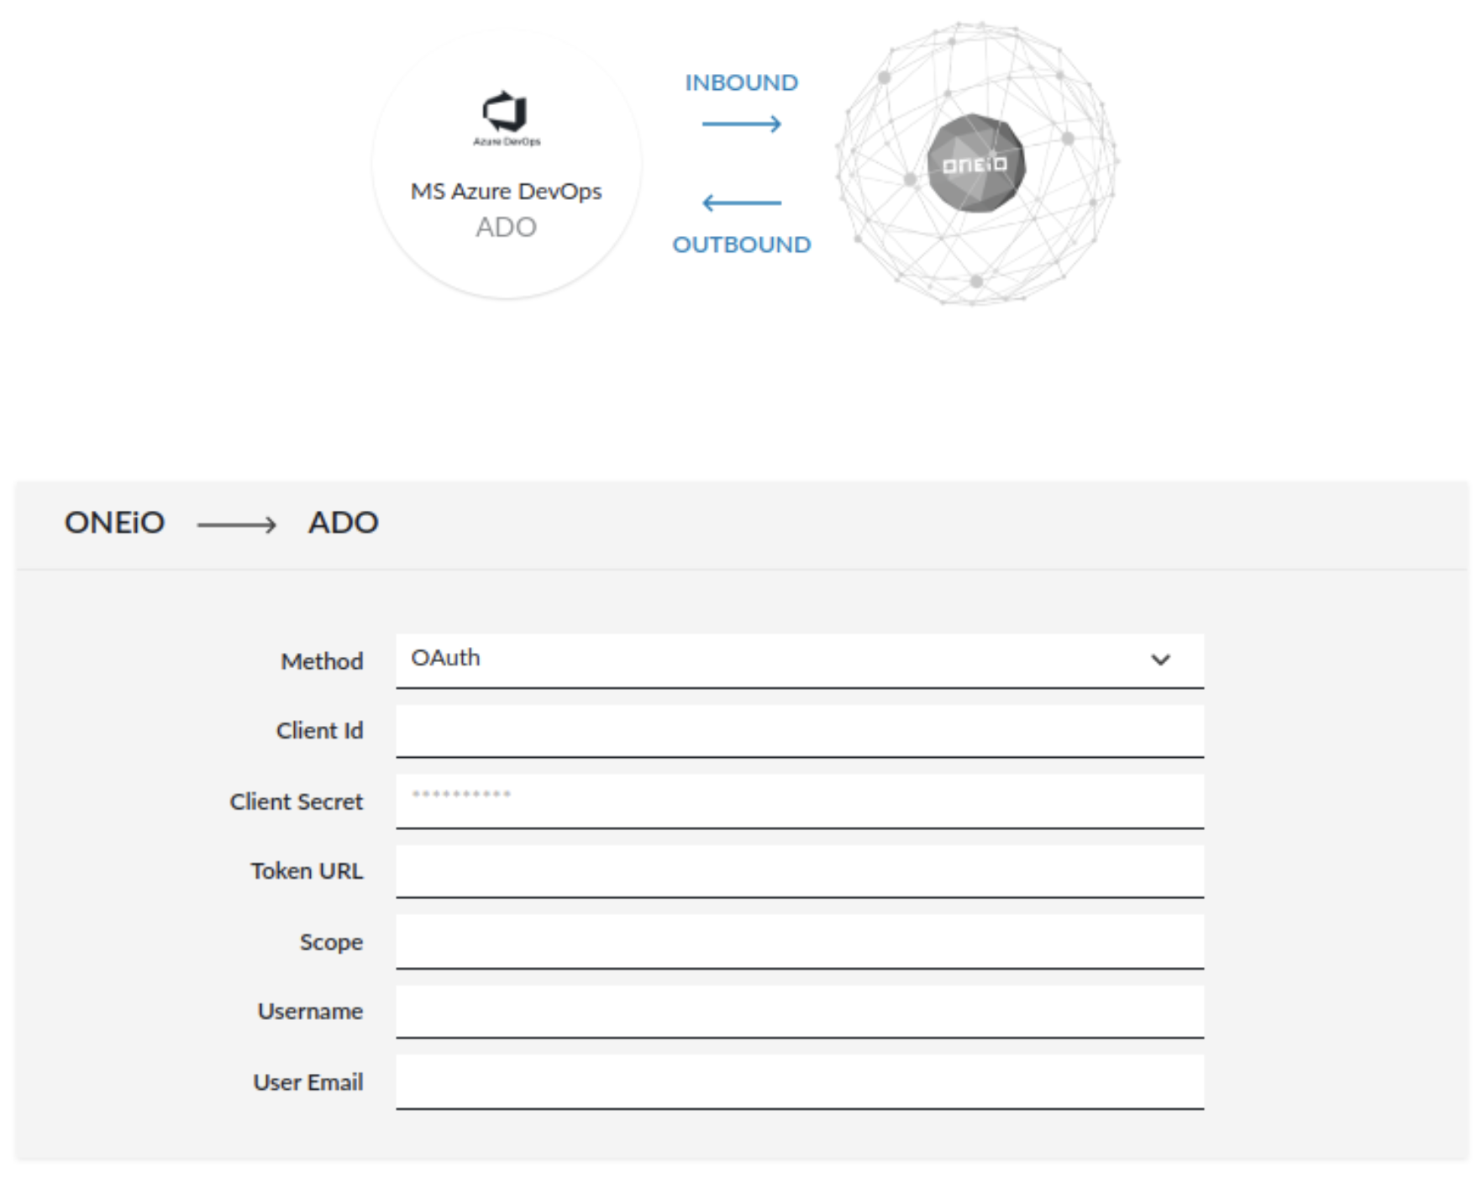This screenshot has height=1178, width=1482.
Task: Click the Scope field label
Action: (331, 943)
